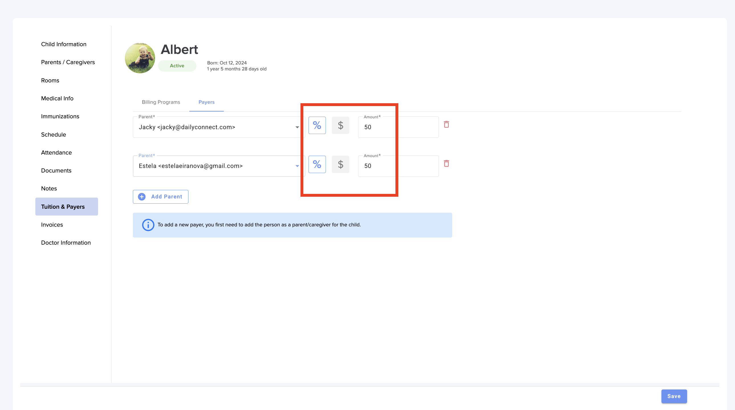
Task: Go to Parents / Caregivers section
Action: point(68,62)
